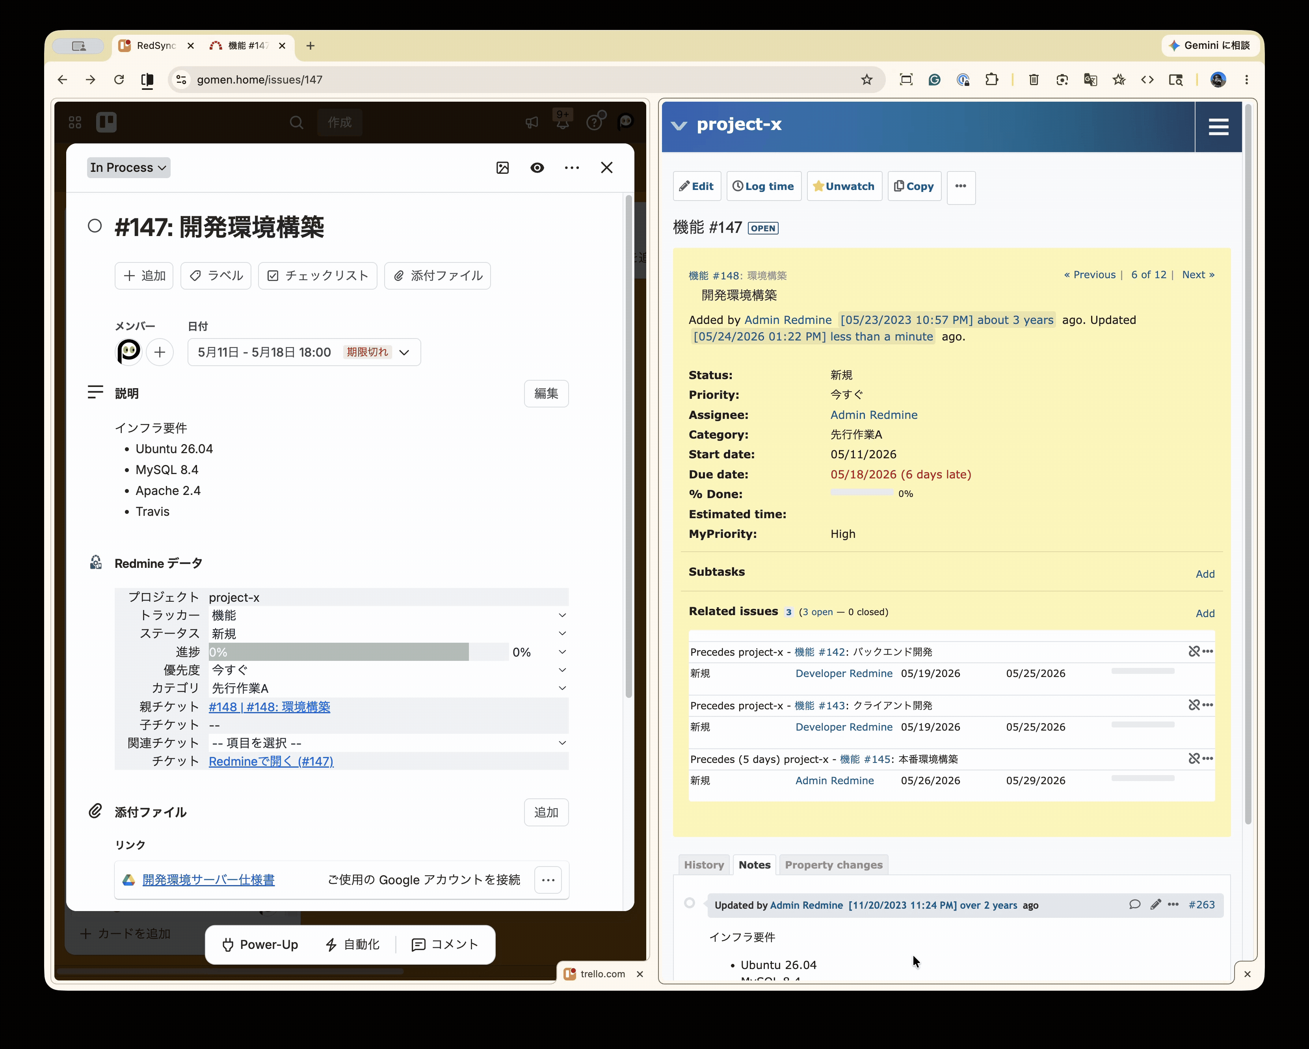Switch to History tab
Screen dimensions: 1309x1049
tap(704, 865)
